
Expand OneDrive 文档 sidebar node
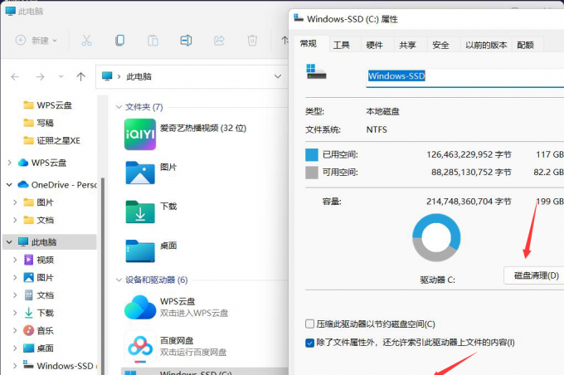tap(15, 220)
